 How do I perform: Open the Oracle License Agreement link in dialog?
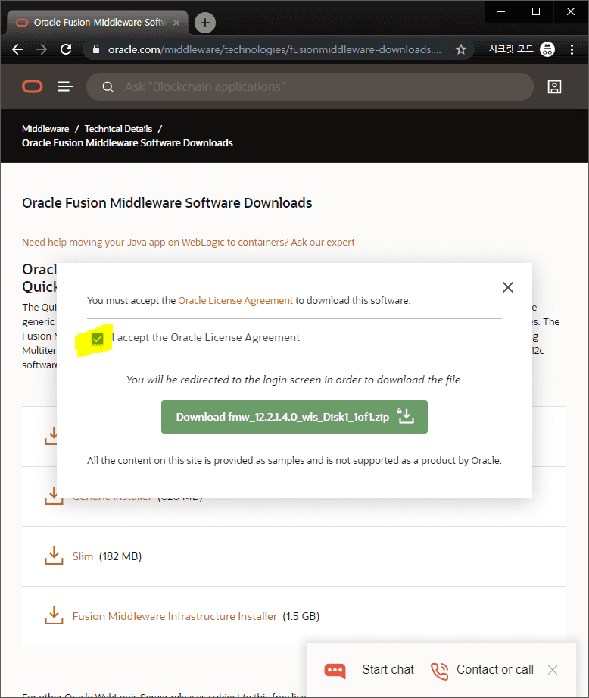(235, 300)
